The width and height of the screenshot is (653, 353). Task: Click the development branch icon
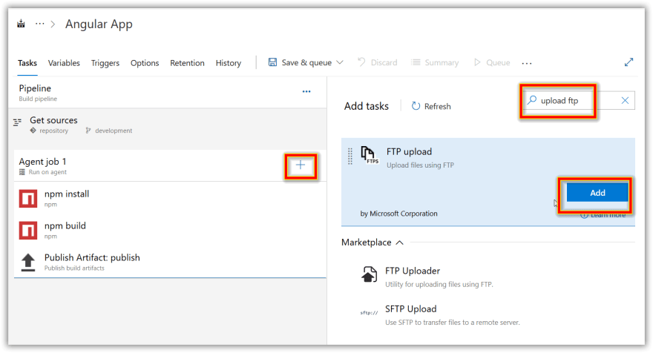click(88, 131)
